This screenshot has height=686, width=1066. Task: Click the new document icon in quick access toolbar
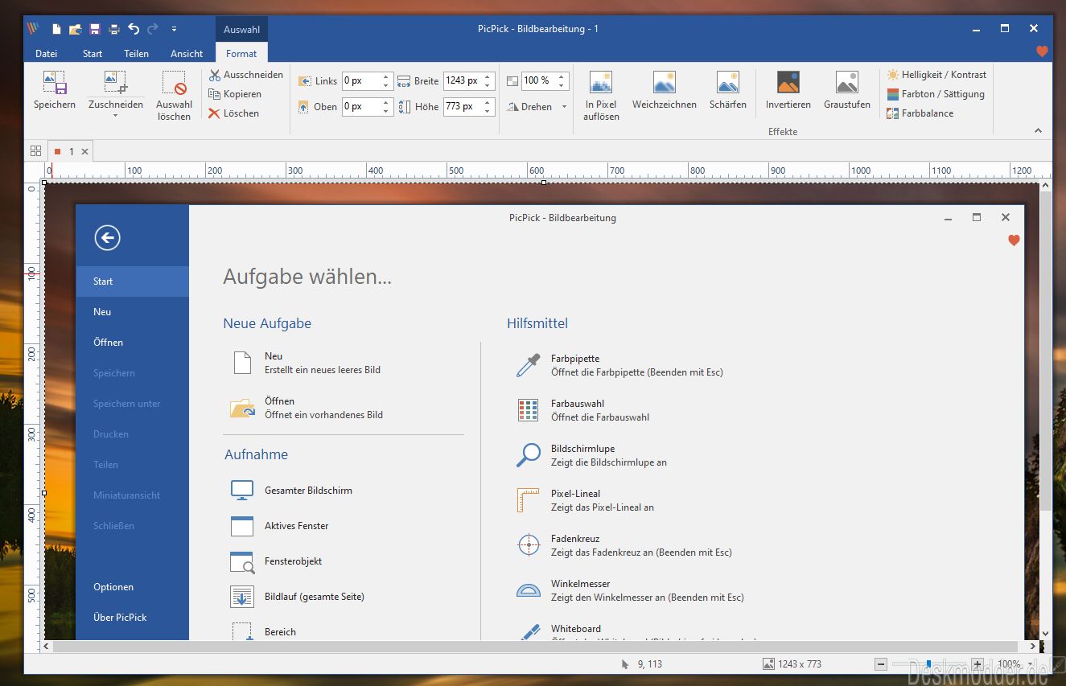(x=56, y=30)
